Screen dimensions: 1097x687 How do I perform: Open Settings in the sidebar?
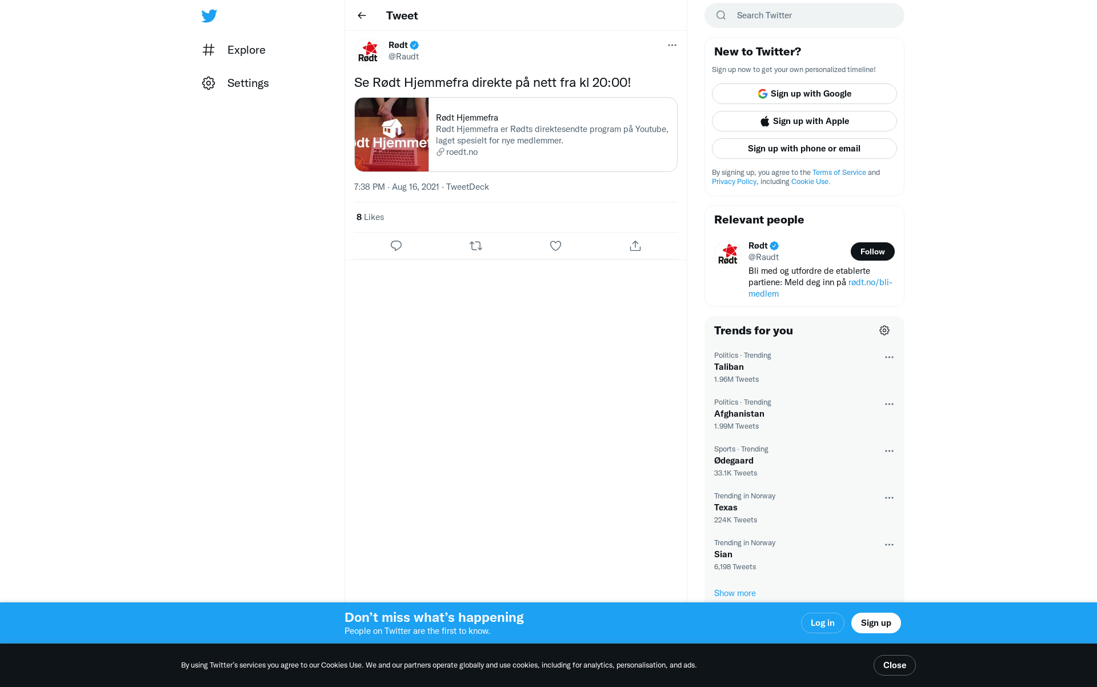[x=235, y=83]
